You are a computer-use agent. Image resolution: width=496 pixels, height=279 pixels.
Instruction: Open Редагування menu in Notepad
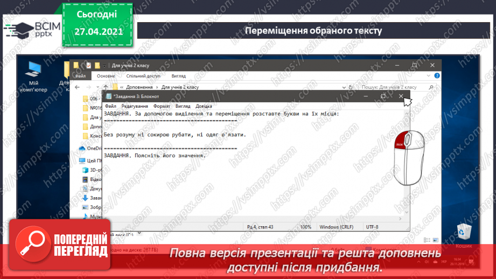click(135, 106)
